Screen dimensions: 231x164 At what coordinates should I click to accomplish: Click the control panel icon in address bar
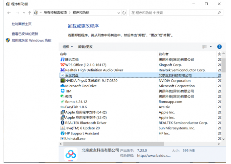pos(36,13)
